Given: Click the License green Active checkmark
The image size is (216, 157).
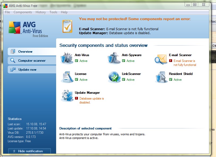Looking at the screenshot, I should [76, 79].
